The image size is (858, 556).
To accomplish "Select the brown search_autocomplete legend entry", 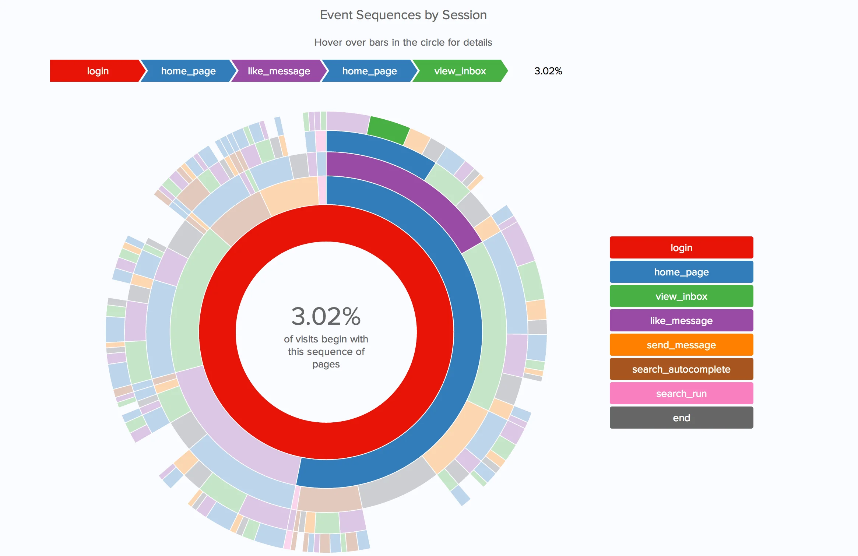I will click(681, 369).
